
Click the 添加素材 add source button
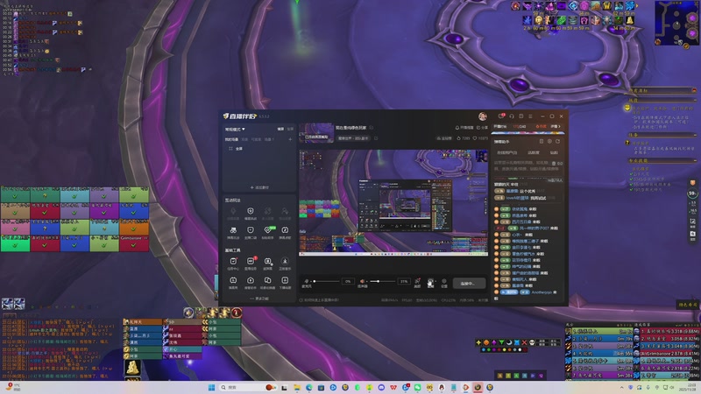259,187
